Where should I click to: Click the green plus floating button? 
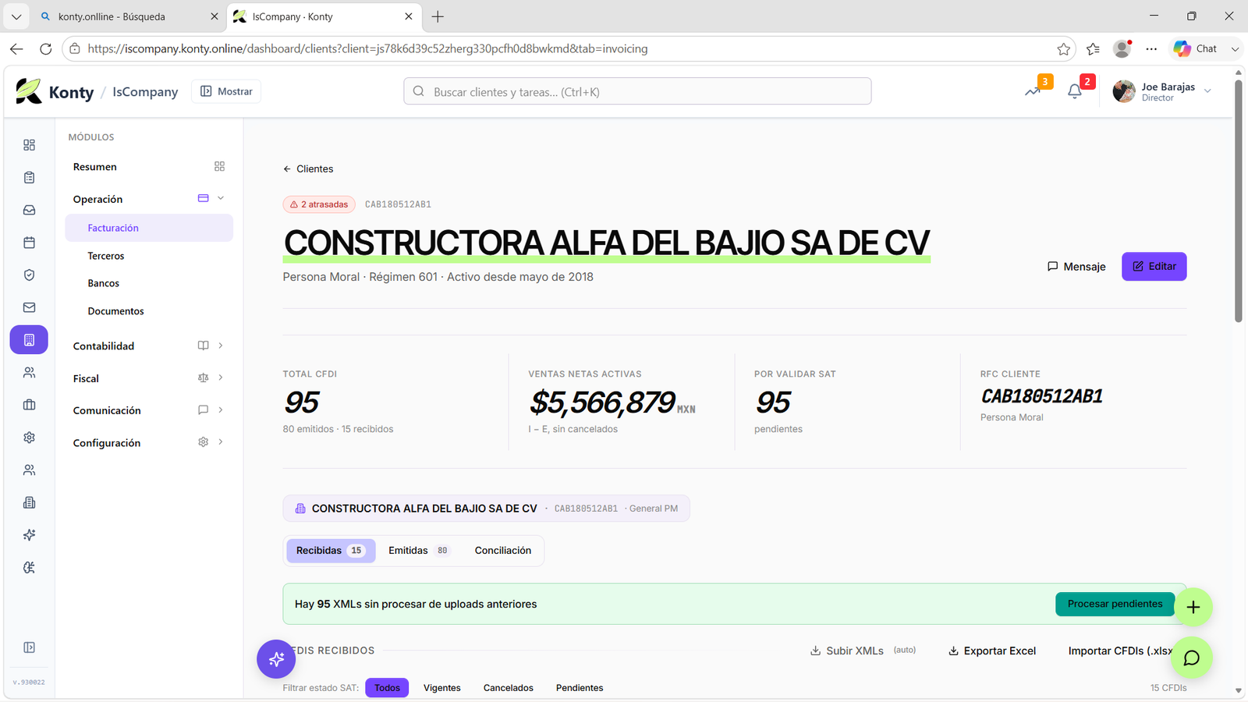(1193, 607)
